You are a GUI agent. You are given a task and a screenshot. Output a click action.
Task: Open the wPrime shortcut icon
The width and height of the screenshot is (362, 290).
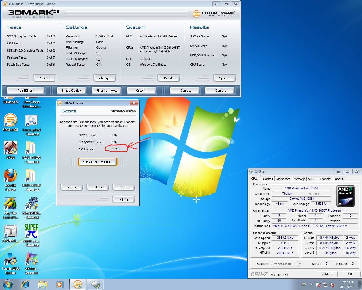31,263
